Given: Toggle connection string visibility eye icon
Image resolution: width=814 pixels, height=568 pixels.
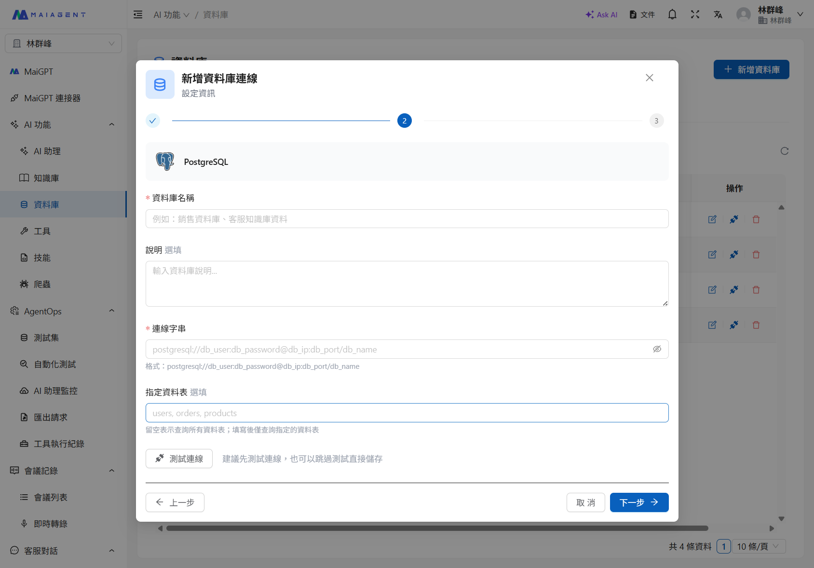Looking at the screenshot, I should pyautogui.click(x=657, y=349).
